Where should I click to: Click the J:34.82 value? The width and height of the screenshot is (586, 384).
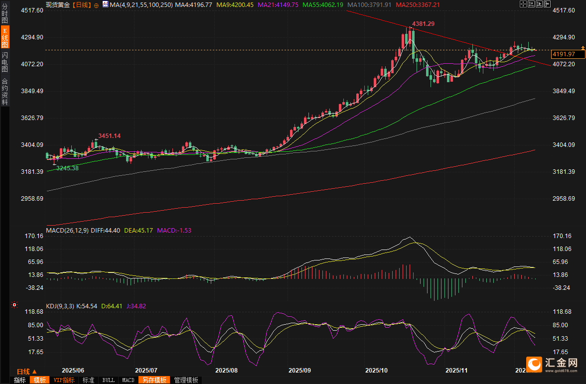pos(137,306)
